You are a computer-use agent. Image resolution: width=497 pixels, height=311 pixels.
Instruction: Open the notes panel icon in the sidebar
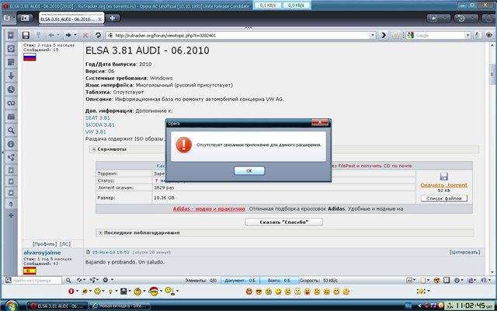coord(11,62)
